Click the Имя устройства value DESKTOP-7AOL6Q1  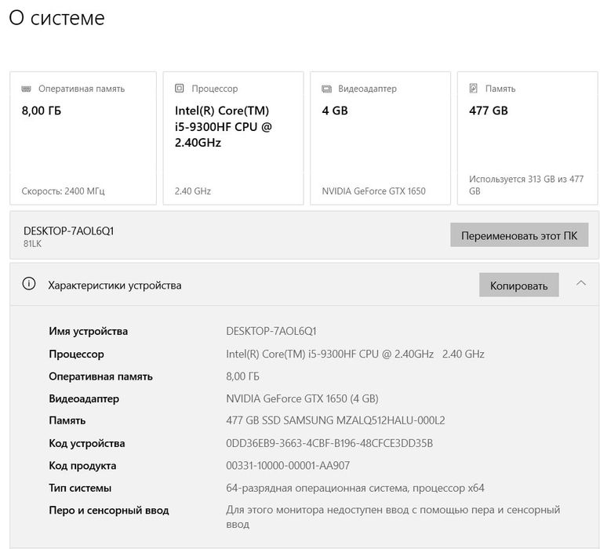point(271,331)
